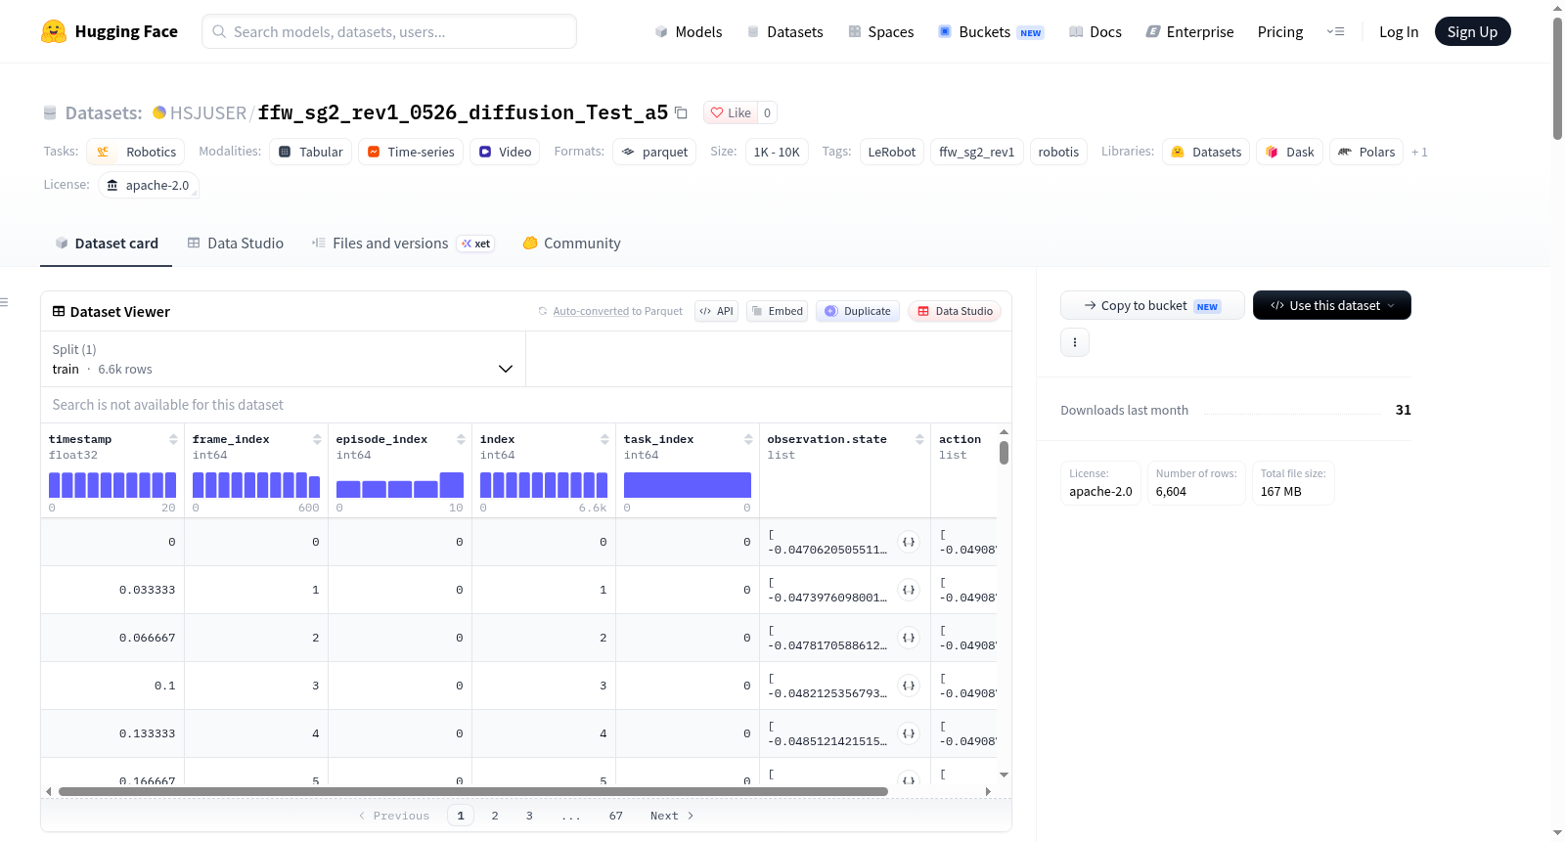This screenshot has width=1565, height=842.
Task: Go to page 2 of the viewer
Action: tap(495, 816)
